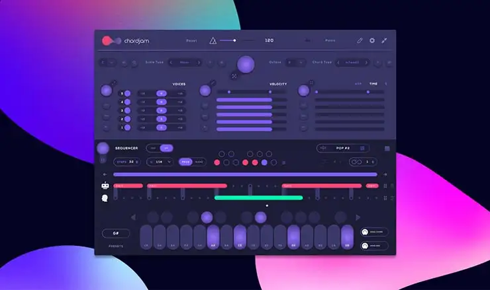Go to previous Chord Type

(338, 62)
